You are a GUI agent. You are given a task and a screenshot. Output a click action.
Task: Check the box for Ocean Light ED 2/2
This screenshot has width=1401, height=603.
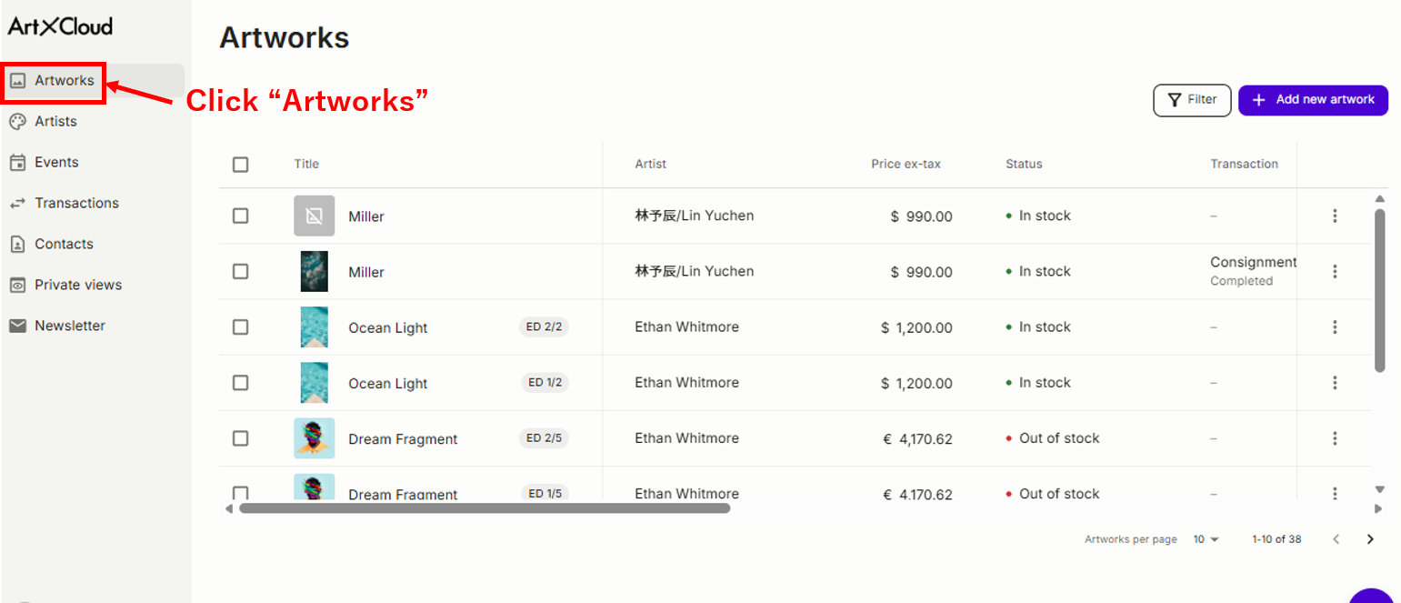pos(240,327)
